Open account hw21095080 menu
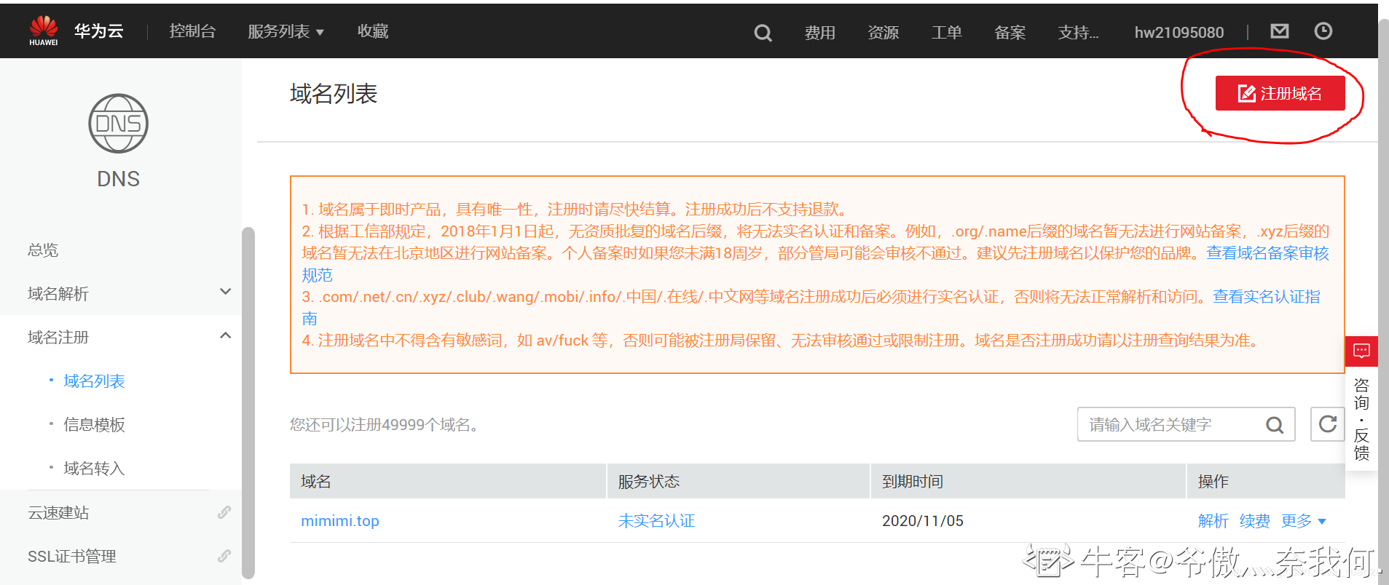This screenshot has width=1389, height=585. [1179, 33]
